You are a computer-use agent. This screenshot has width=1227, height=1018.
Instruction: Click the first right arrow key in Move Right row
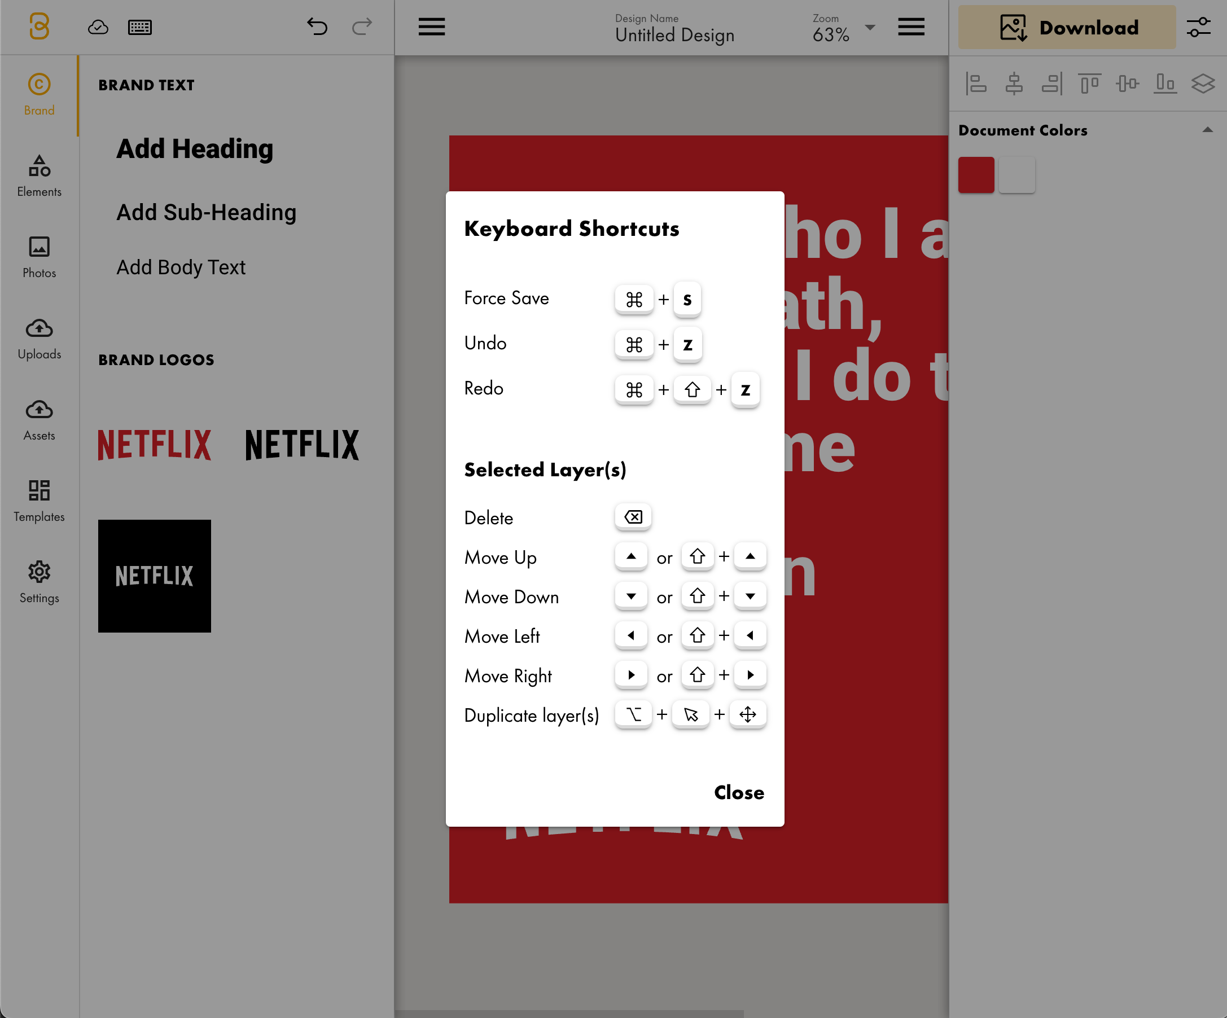pyautogui.click(x=631, y=674)
